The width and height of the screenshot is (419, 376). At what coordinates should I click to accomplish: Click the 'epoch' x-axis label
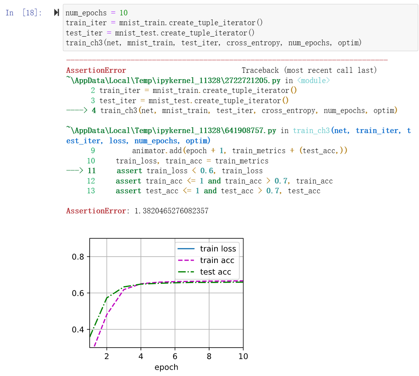click(x=166, y=367)
